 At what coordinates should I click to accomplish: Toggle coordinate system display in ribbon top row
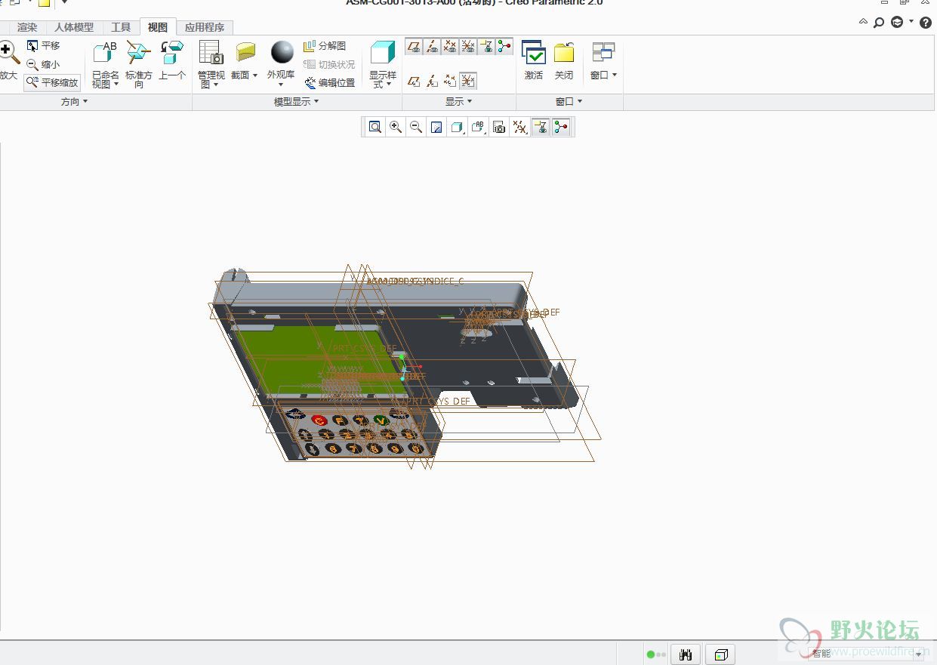468,47
